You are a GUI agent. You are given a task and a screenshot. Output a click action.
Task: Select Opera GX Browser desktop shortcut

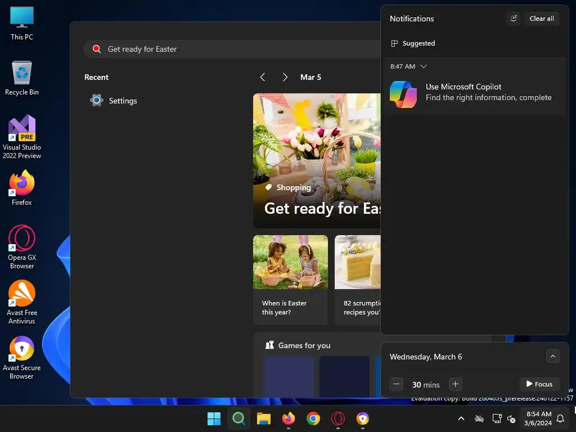tap(22, 247)
